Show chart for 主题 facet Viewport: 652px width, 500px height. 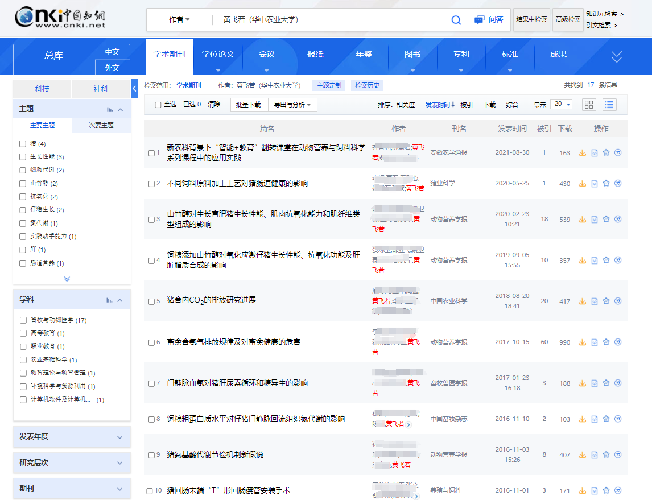click(x=110, y=110)
